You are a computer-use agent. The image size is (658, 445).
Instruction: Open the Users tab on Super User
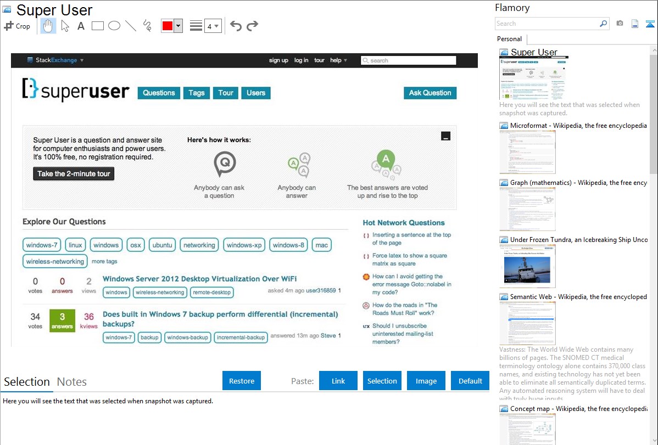(256, 93)
